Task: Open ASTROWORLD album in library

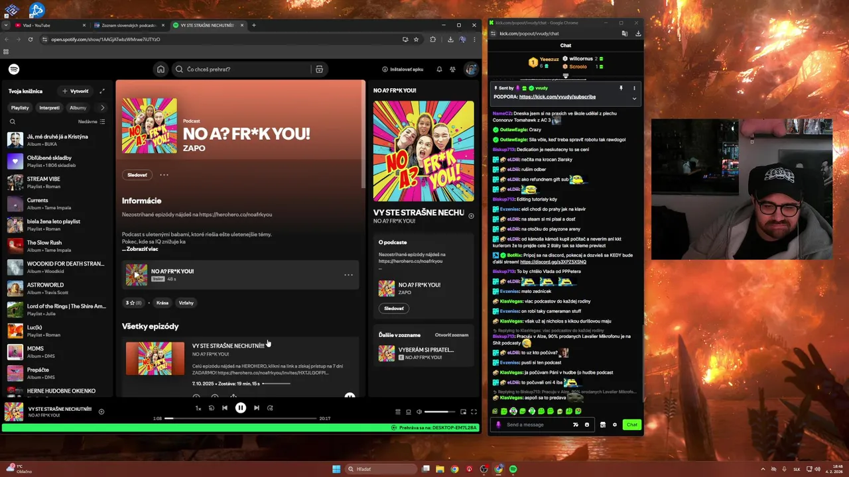Action: tap(57, 288)
